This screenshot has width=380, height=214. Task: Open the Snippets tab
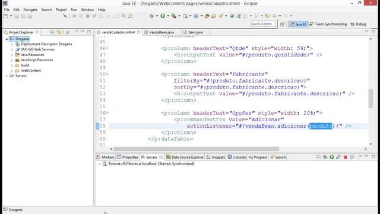pyautogui.click(x=216, y=157)
